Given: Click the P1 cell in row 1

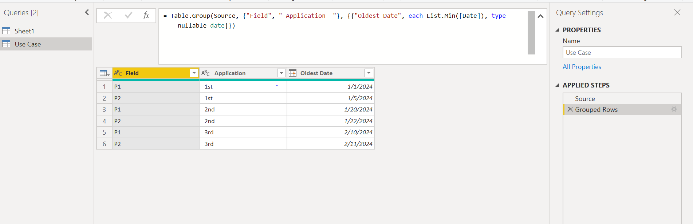Looking at the screenshot, I should (156, 86).
